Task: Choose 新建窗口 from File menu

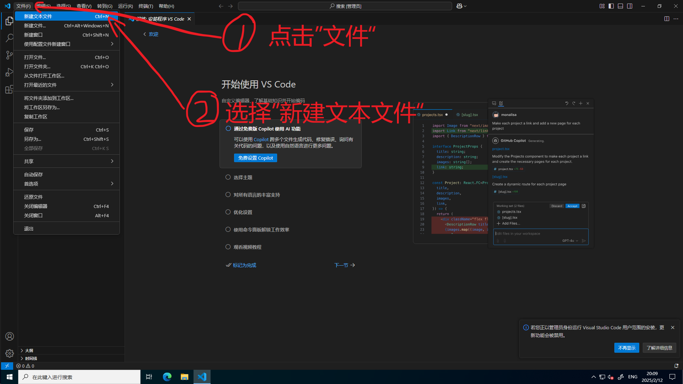Action: point(67,35)
